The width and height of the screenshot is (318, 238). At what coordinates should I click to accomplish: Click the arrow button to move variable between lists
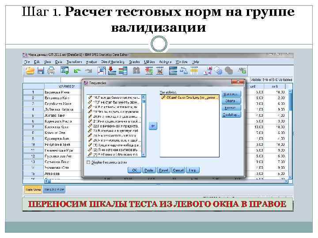(x=153, y=126)
